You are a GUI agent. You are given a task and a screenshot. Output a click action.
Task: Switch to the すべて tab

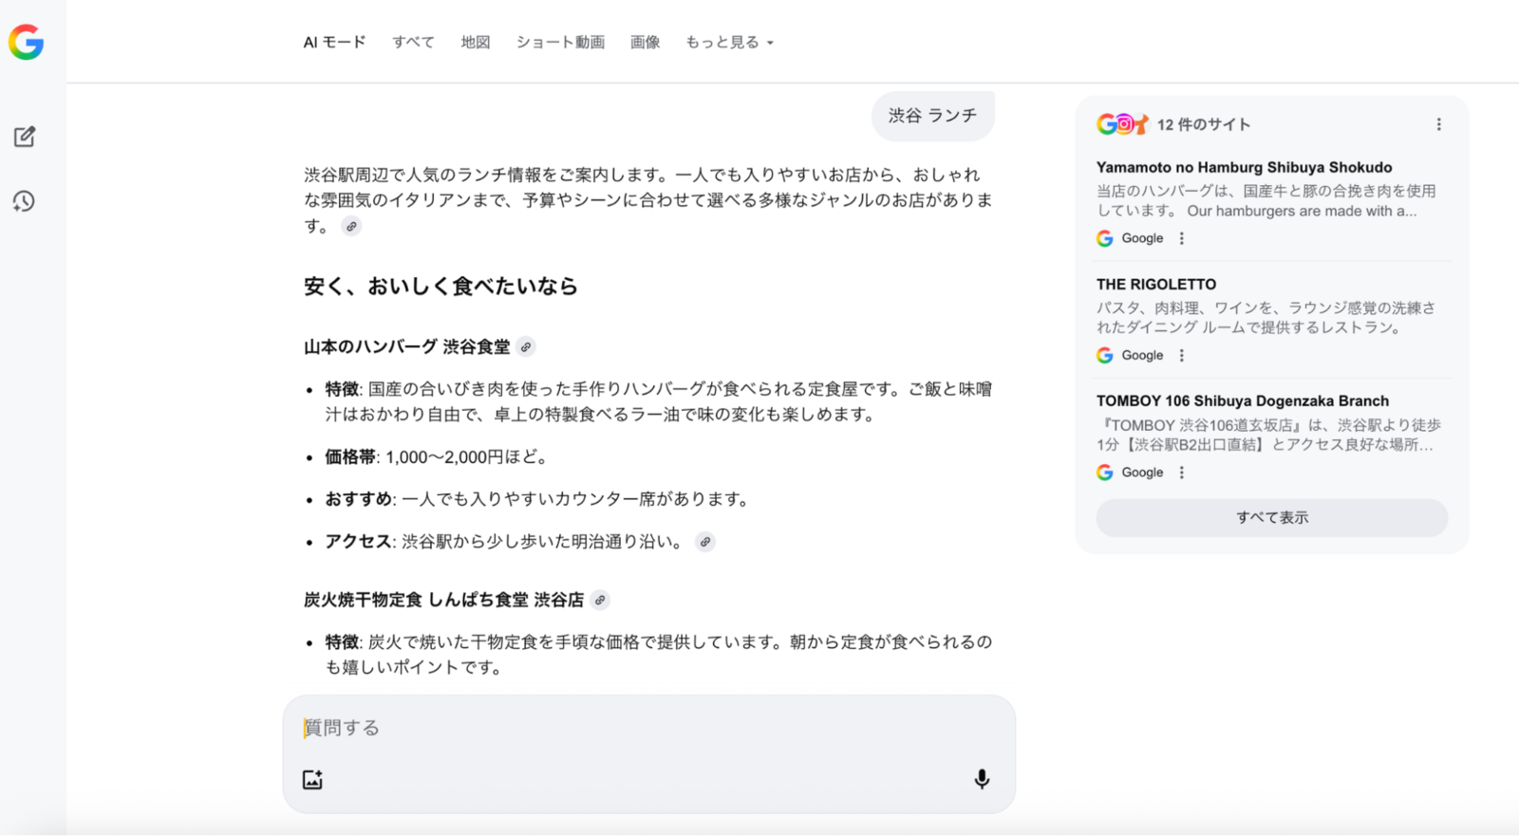[413, 42]
